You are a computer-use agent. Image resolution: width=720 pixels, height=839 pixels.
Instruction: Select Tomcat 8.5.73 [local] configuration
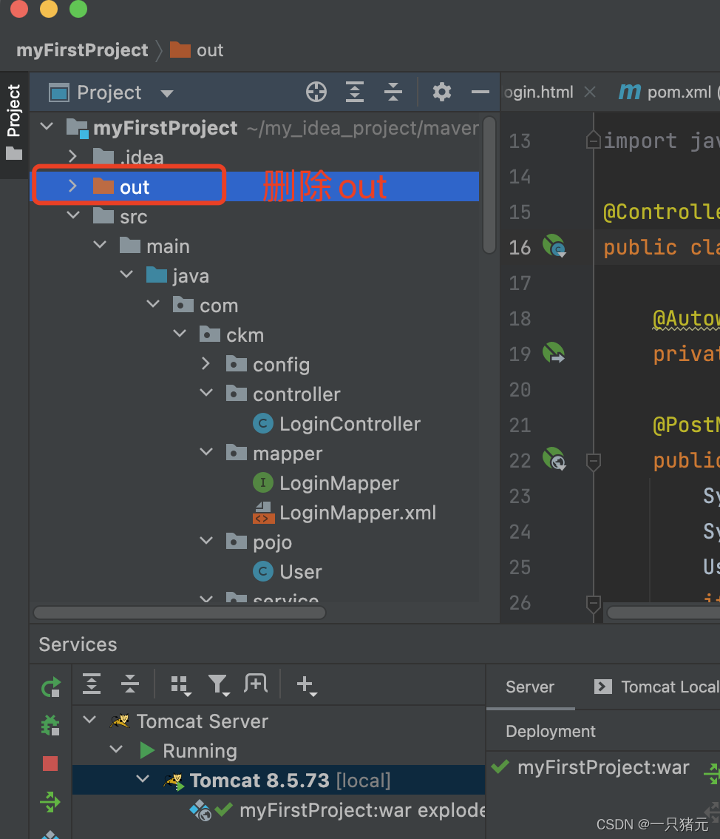(x=279, y=780)
